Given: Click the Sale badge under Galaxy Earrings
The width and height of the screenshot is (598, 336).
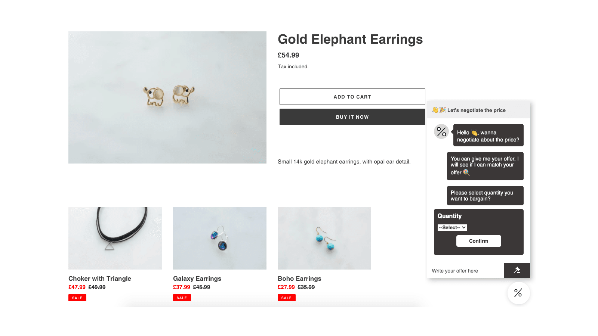Looking at the screenshot, I should click(182, 298).
